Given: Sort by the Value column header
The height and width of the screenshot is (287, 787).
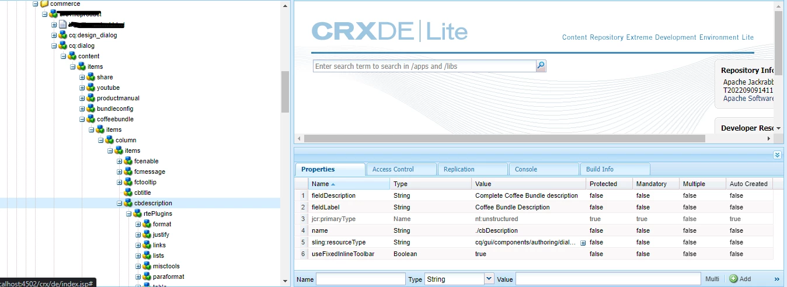Looking at the screenshot, I should click(529, 184).
